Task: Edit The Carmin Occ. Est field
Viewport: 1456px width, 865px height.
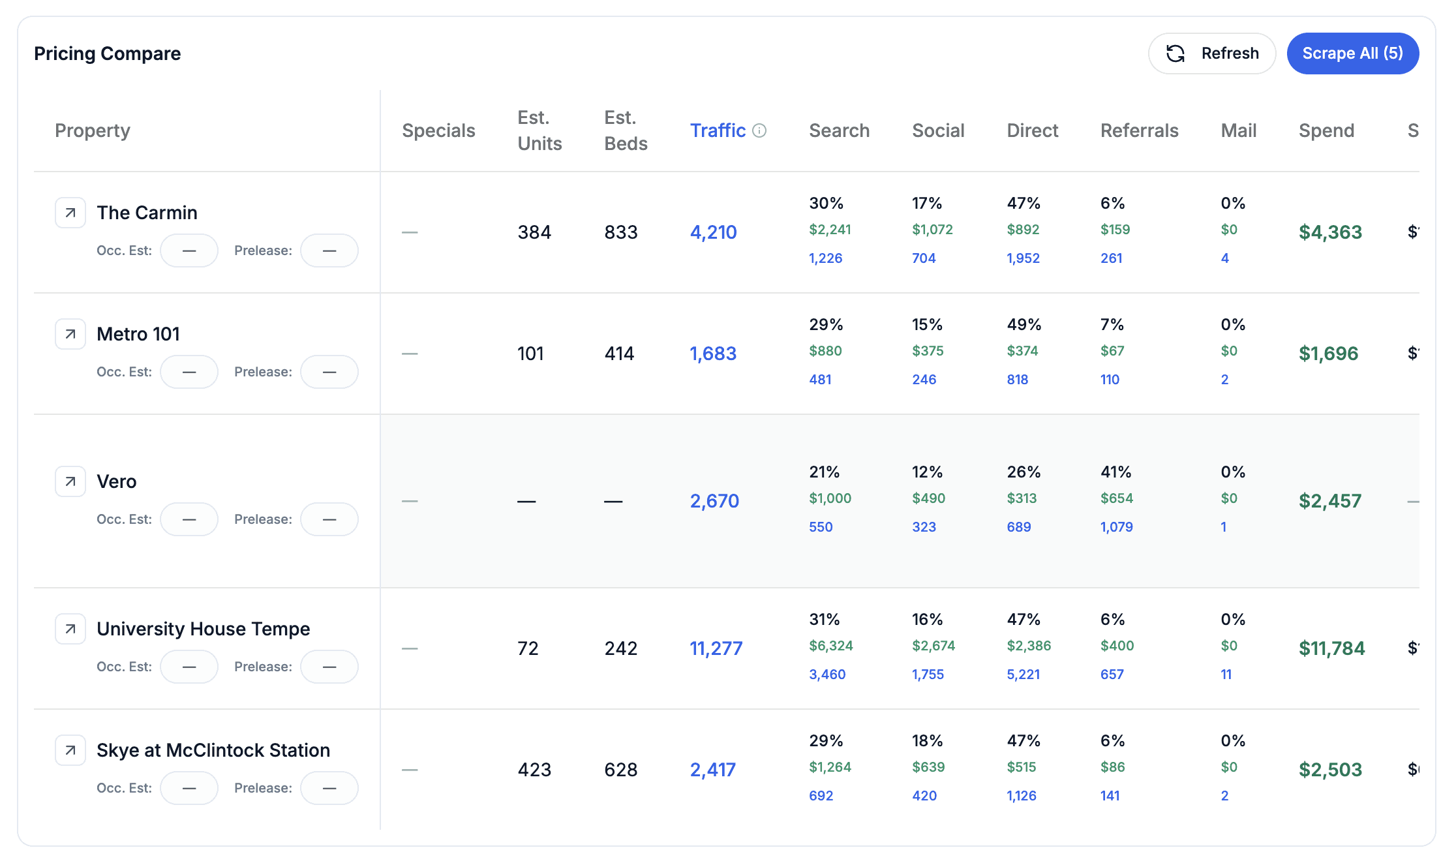Action: (x=189, y=250)
